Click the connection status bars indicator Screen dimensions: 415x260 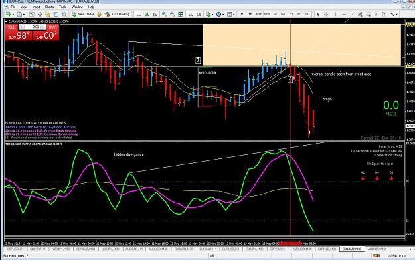(376, 256)
